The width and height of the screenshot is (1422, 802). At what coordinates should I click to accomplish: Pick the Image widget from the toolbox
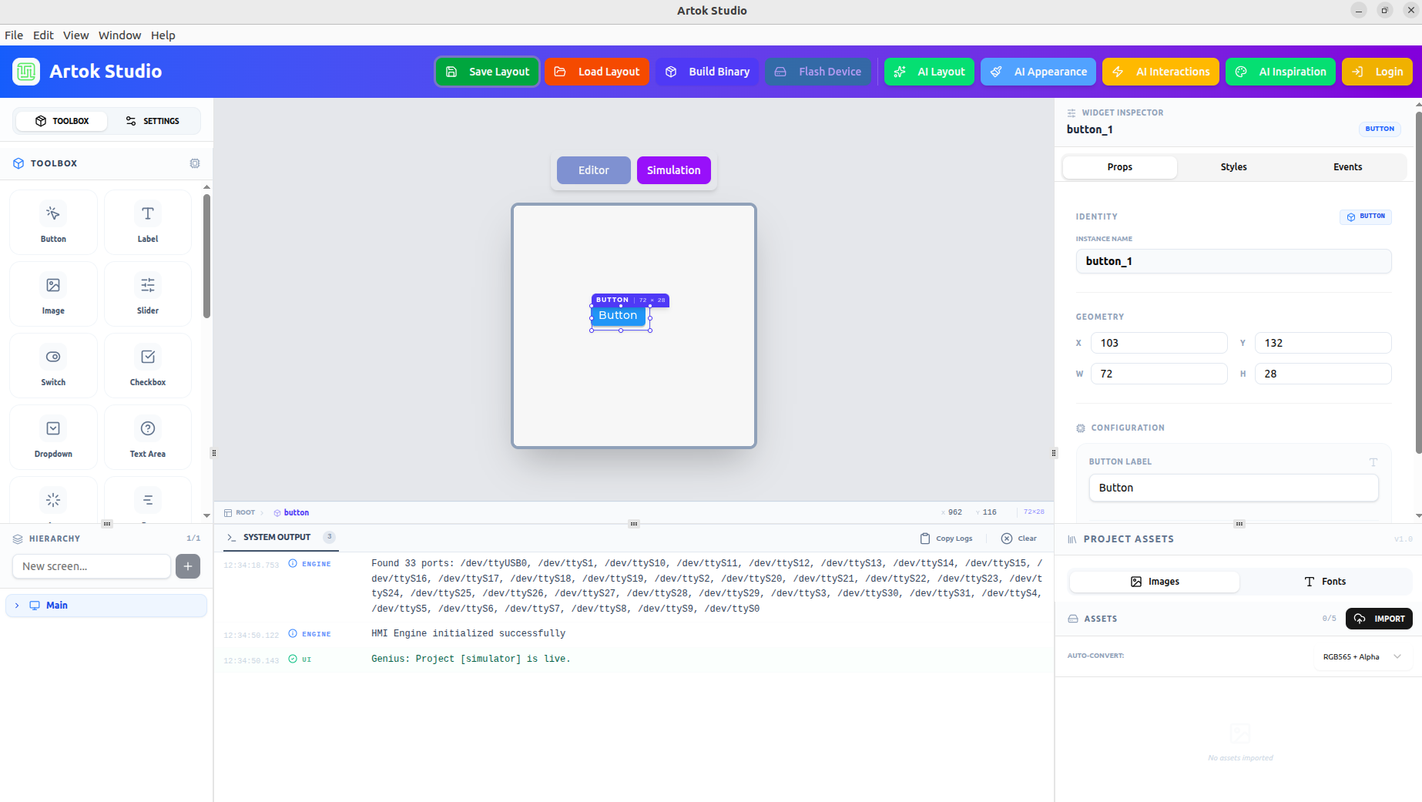(52, 294)
